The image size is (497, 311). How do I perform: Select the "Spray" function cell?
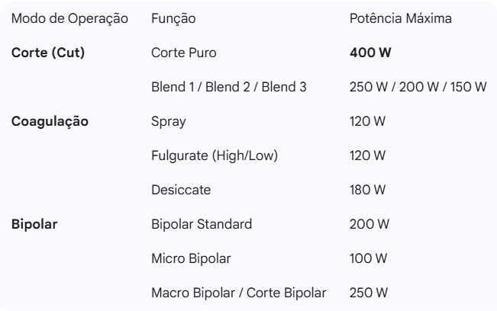(167, 121)
